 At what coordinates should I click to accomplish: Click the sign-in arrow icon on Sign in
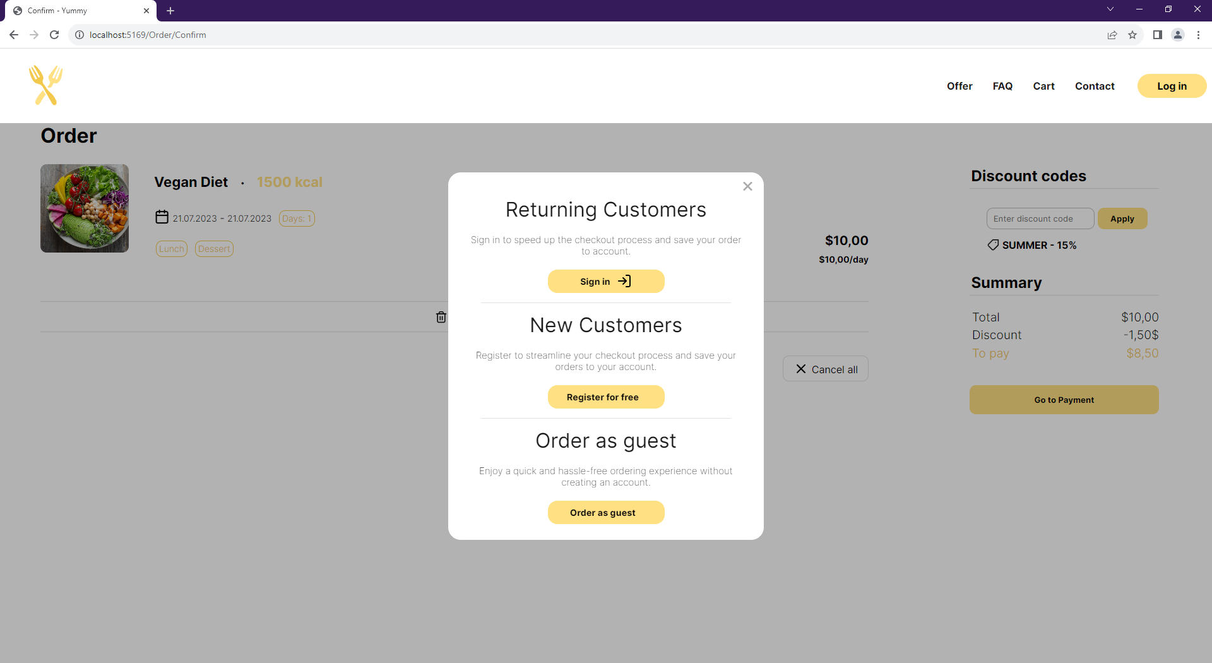[624, 281]
